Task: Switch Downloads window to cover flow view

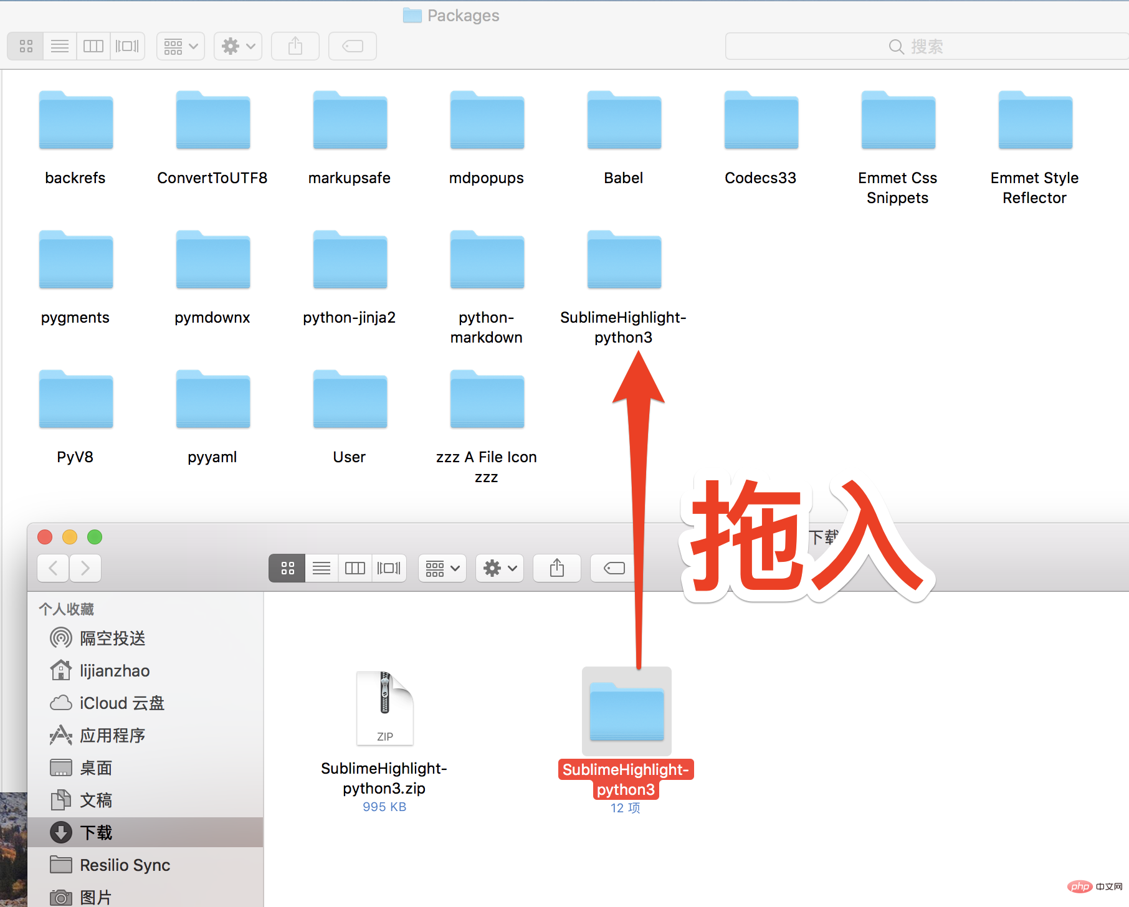Action: click(389, 568)
